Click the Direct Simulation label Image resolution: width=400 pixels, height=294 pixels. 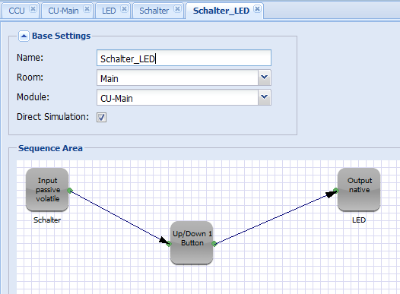52,117
